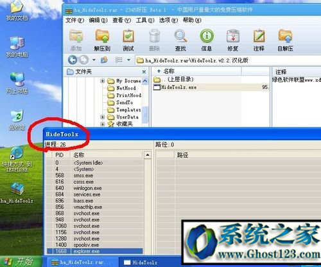Switch to HideToolz taskbar button
This screenshot has width=321, height=267.
pyautogui.click(x=150, y=262)
